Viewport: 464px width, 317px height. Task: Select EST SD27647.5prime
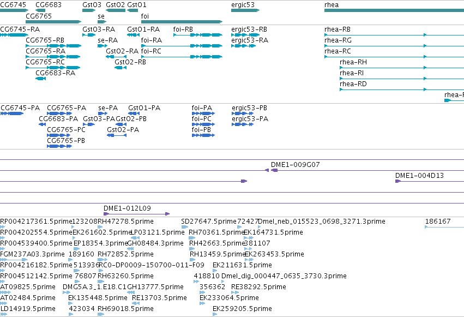tap(209, 222)
